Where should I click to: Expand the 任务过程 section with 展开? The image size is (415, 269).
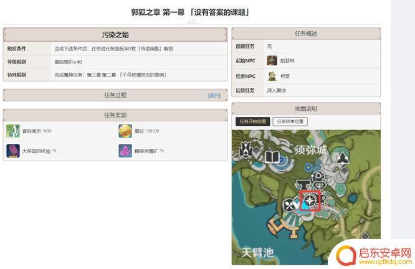pyautogui.click(x=214, y=95)
